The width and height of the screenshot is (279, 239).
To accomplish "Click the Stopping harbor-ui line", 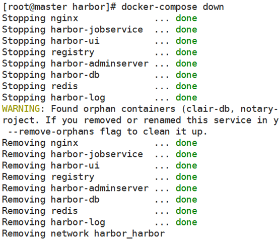I will pos(100,41).
